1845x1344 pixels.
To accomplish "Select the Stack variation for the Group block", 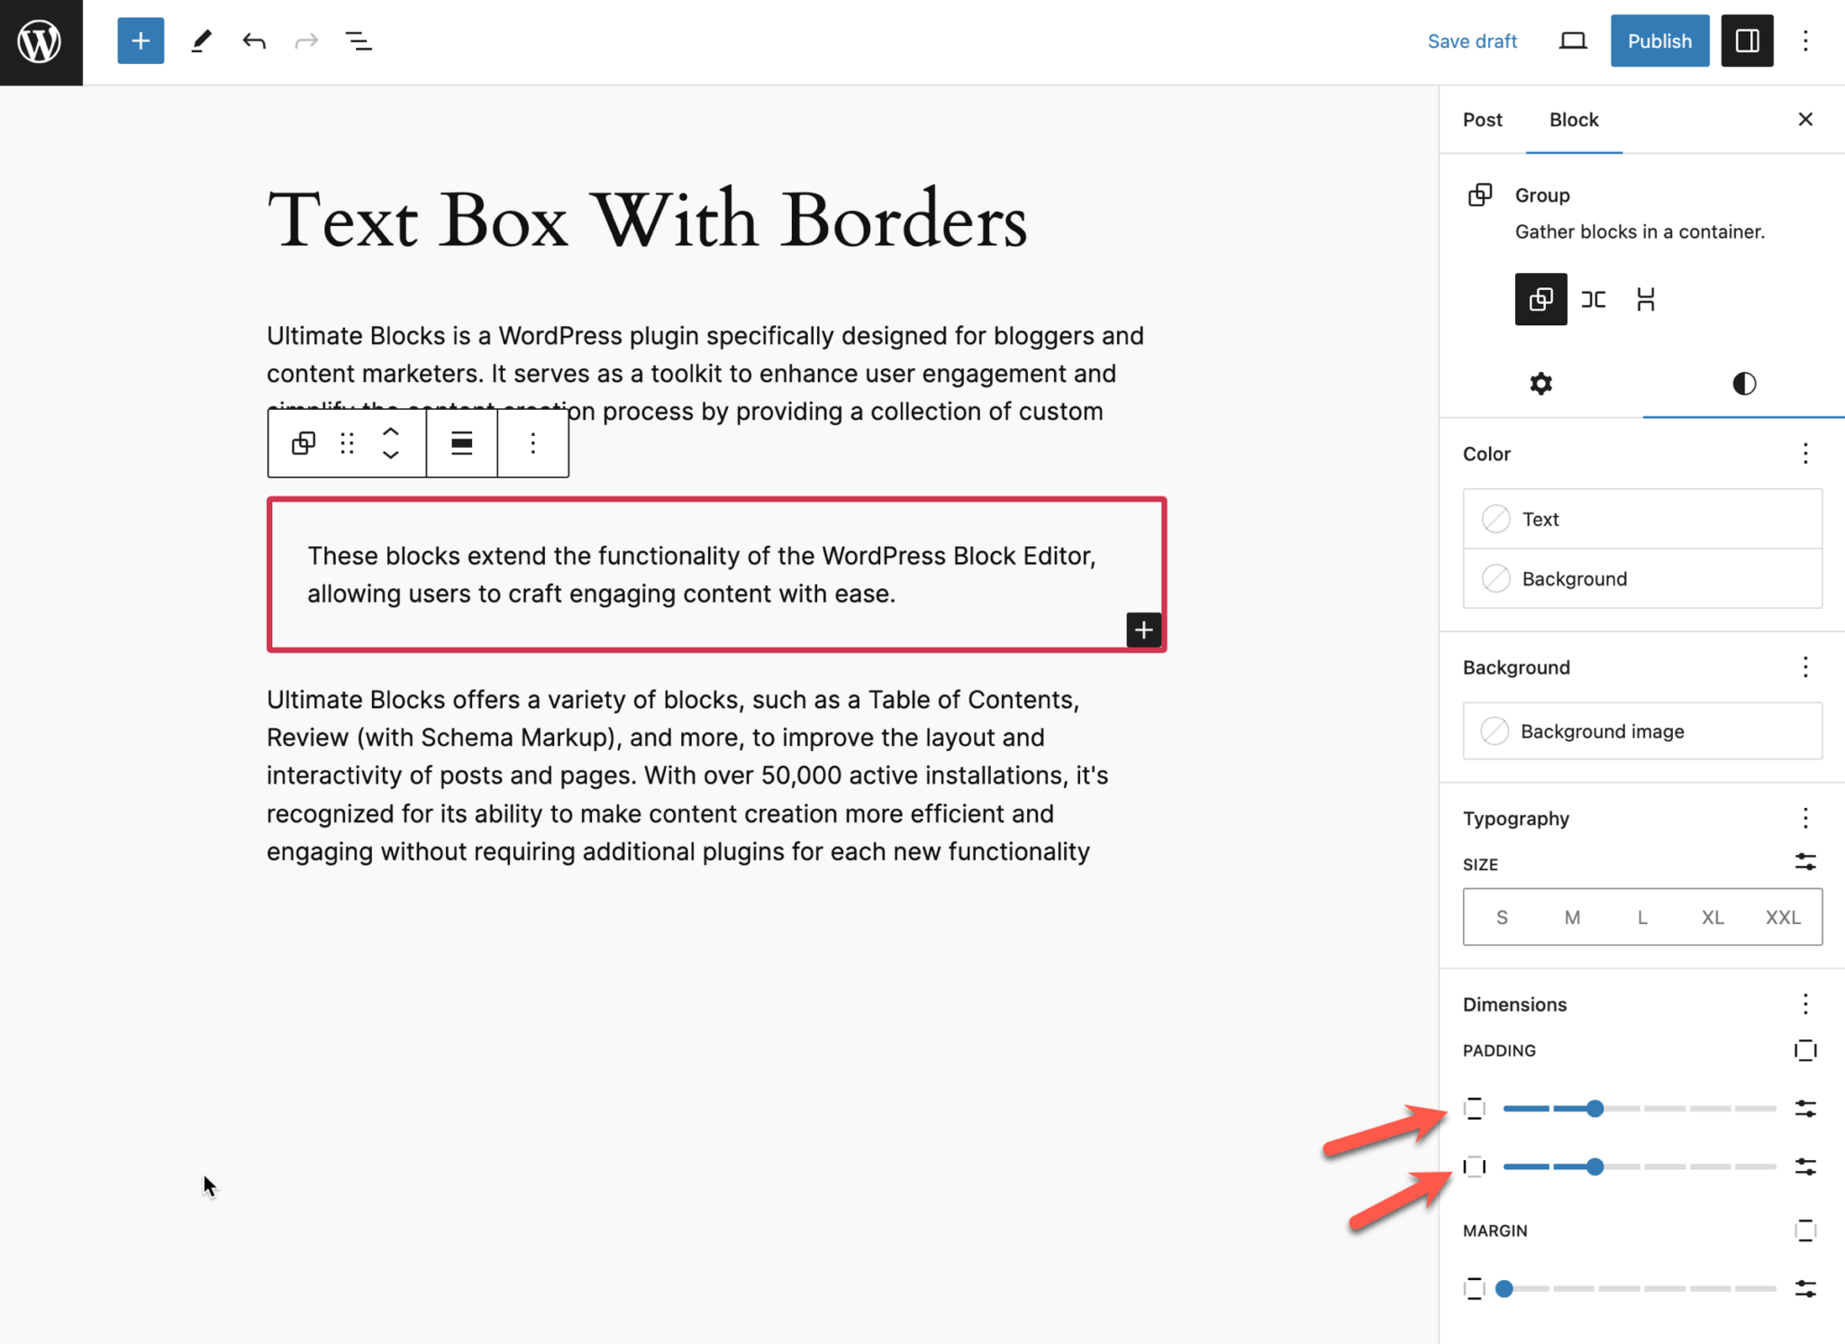I will pyautogui.click(x=1645, y=299).
